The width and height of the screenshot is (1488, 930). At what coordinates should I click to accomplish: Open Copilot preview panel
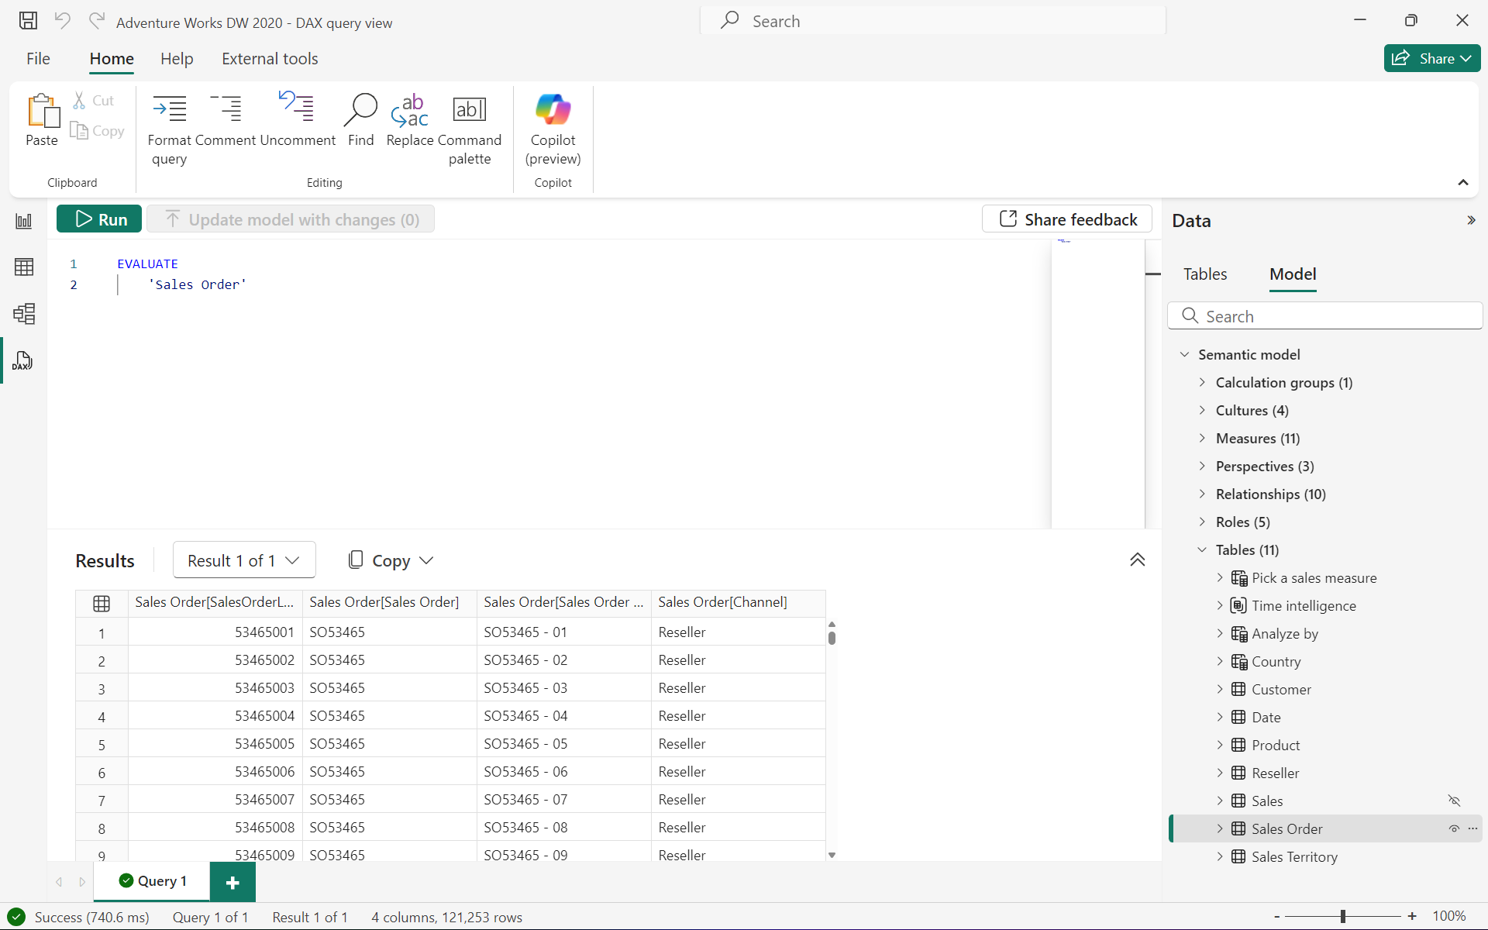(552, 126)
